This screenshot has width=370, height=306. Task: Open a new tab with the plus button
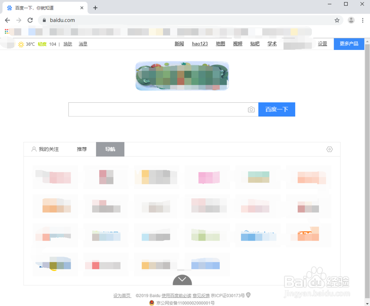coord(95,8)
